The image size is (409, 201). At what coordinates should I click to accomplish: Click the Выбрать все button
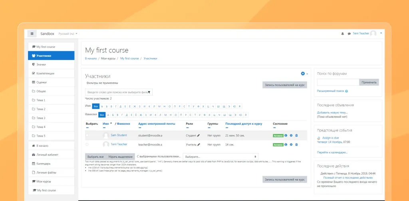95,157
